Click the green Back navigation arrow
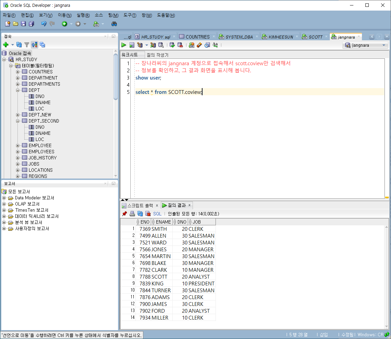The width and height of the screenshot is (391, 339). 65,24
